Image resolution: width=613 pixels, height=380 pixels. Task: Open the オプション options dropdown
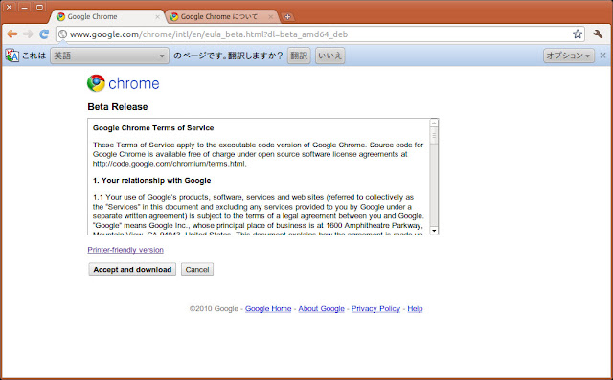[x=568, y=56]
